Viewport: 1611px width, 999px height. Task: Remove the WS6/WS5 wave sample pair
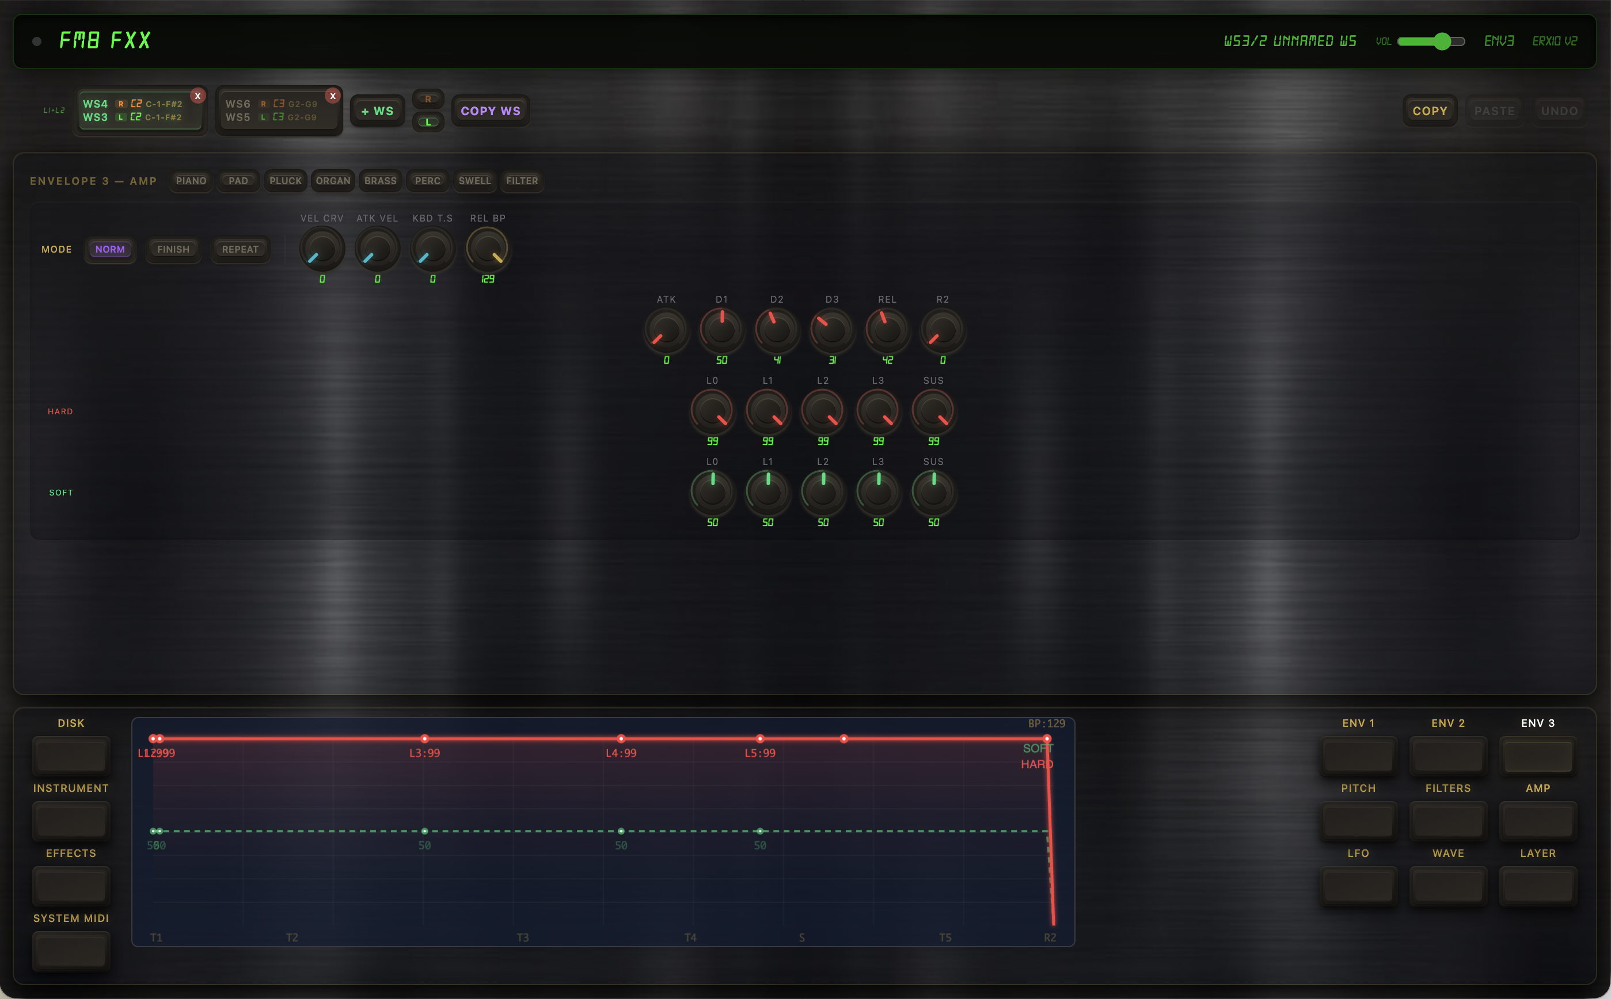click(x=333, y=96)
